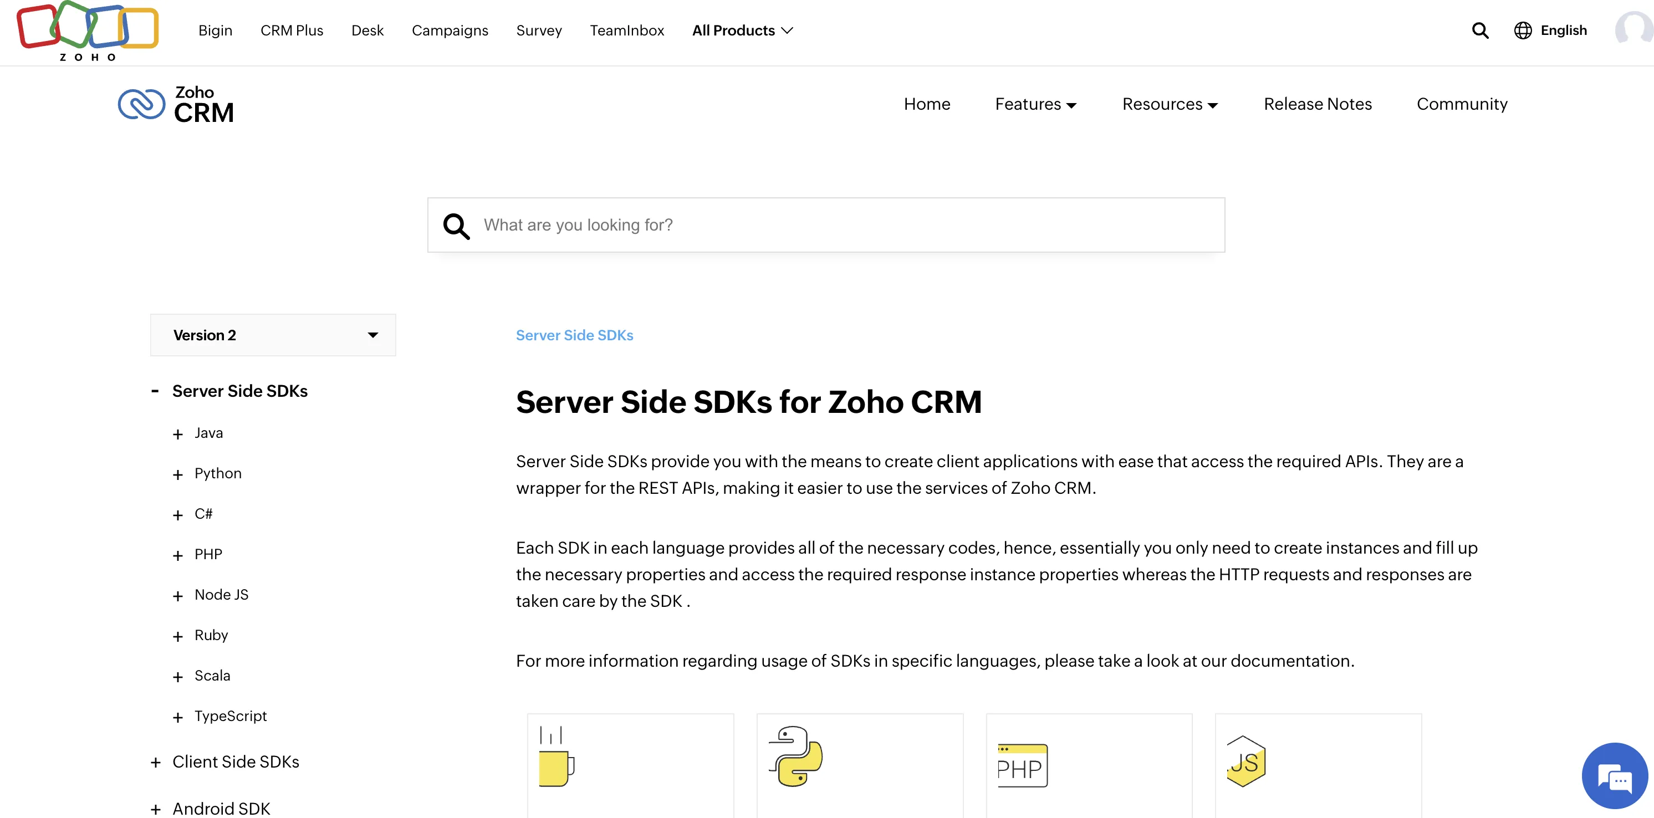Open the Version 2 dropdown

pyautogui.click(x=273, y=335)
